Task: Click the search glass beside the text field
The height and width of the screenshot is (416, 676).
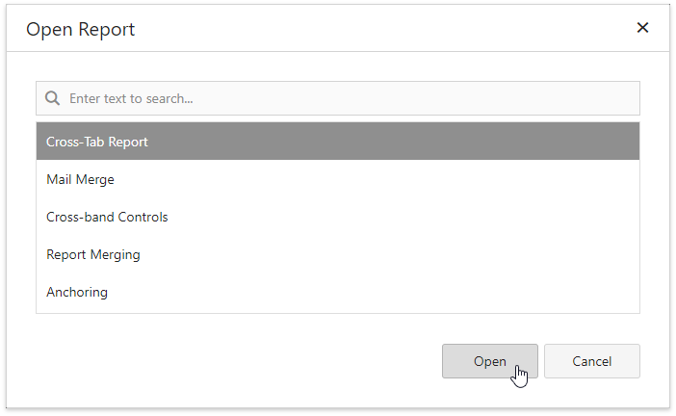Action: point(53,98)
